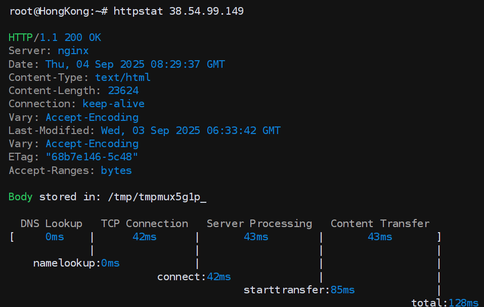Click the green Body label

pyautogui.click(x=21, y=197)
